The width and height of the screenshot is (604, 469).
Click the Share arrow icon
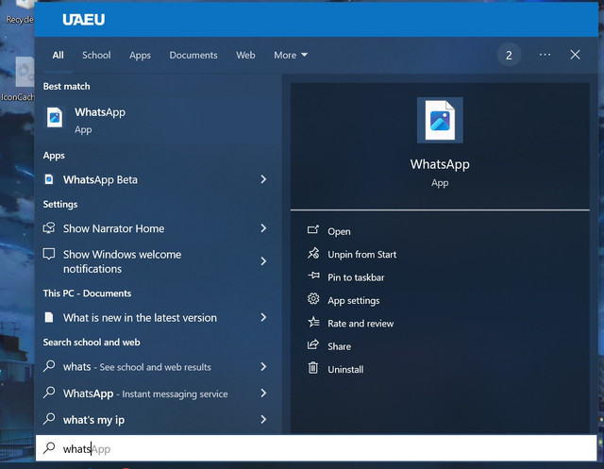pos(313,344)
